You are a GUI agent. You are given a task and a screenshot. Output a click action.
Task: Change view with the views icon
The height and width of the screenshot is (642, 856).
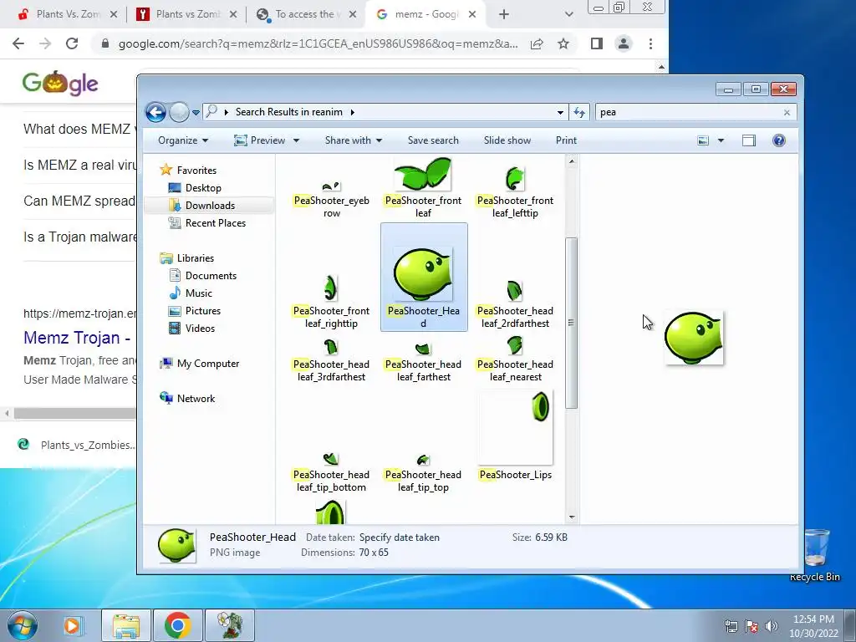[x=703, y=140]
